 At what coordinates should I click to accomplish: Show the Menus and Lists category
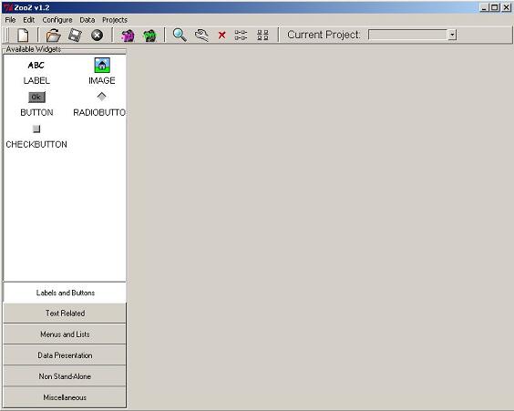65,334
